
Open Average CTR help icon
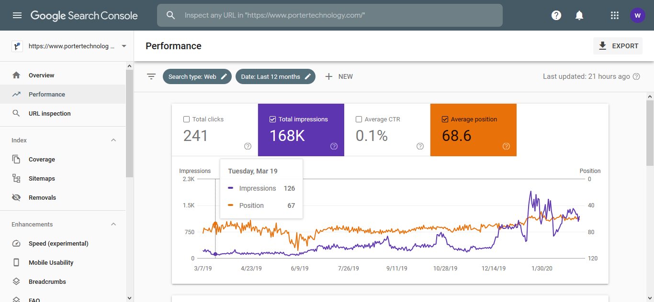tap(420, 146)
